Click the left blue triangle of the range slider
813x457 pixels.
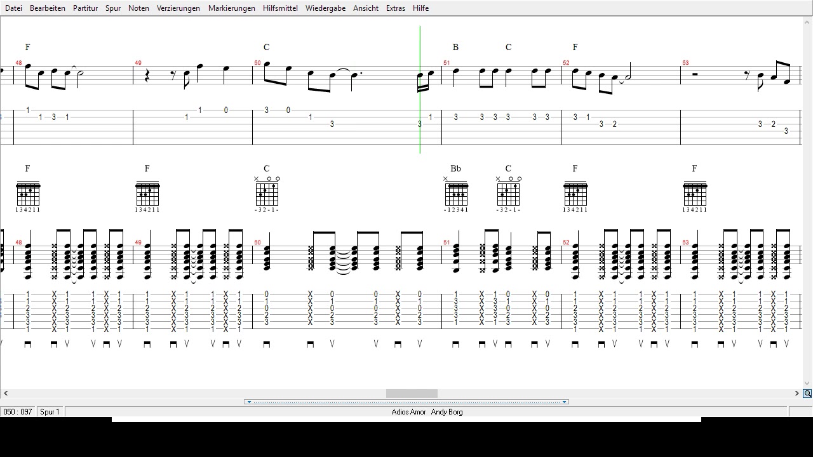249,402
